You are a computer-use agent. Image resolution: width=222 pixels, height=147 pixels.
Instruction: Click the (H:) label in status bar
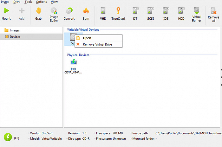pyautogui.click(x=16, y=138)
